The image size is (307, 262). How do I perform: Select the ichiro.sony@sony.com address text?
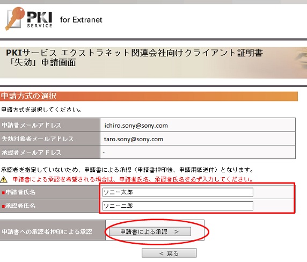tap(136, 126)
